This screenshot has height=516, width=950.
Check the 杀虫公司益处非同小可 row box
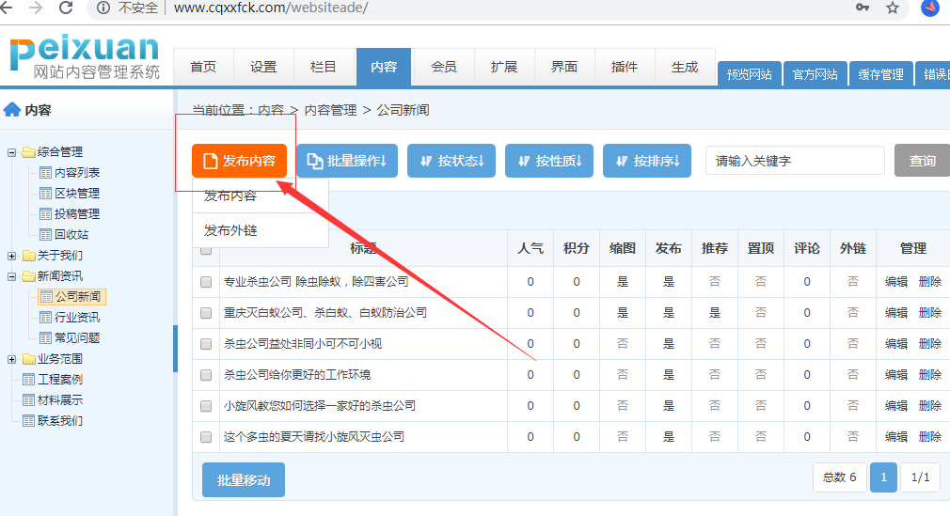206,344
